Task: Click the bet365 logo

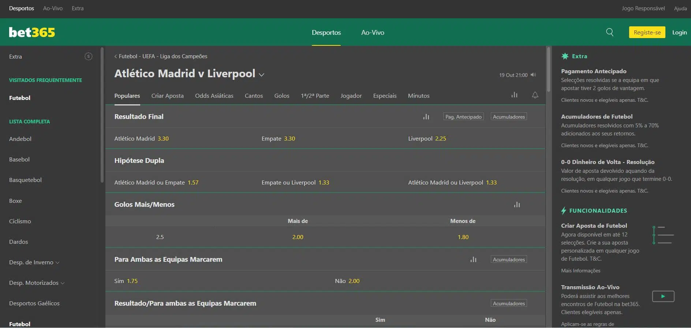Action: tap(32, 32)
